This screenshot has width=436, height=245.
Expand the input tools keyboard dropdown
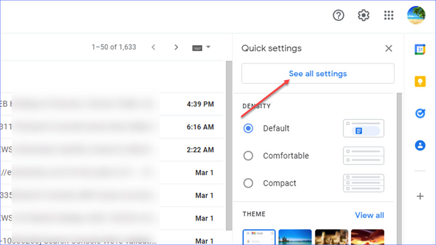[208, 47]
